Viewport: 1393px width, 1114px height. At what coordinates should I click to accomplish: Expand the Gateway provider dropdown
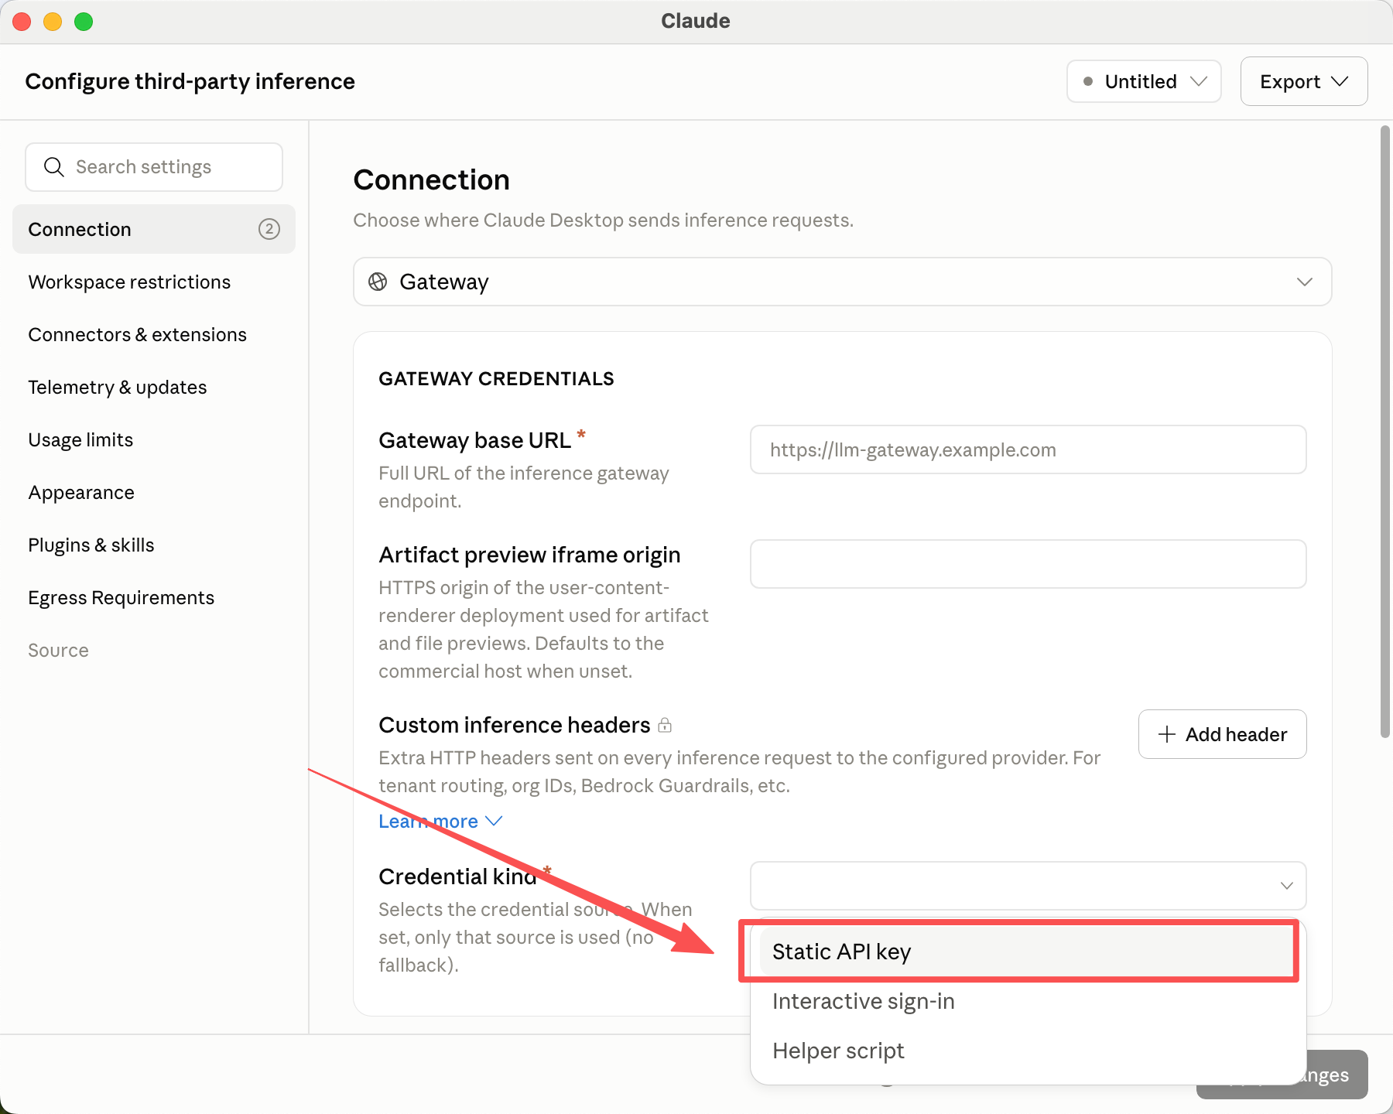point(842,282)
